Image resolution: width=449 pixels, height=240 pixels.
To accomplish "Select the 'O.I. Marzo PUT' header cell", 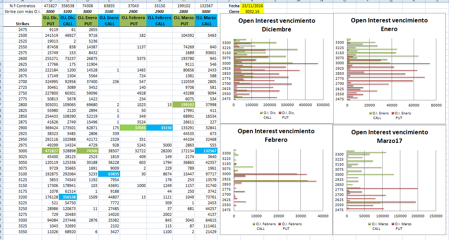I will [184, 21].
